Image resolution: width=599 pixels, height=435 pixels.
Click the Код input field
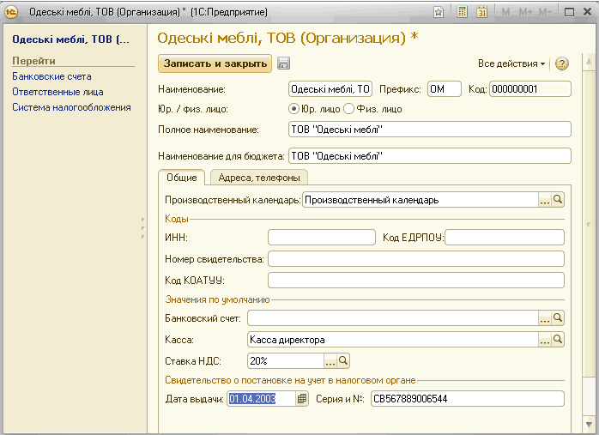click(x=530, y=89)
